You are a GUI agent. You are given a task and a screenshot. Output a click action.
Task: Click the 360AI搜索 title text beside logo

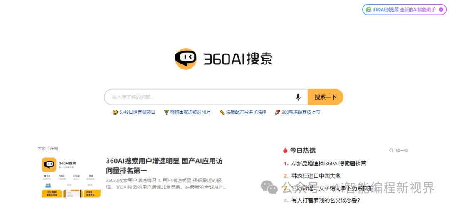[238, 59]
